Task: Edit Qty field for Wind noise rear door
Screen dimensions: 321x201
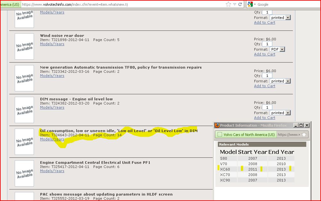Action: click(267, 44)
